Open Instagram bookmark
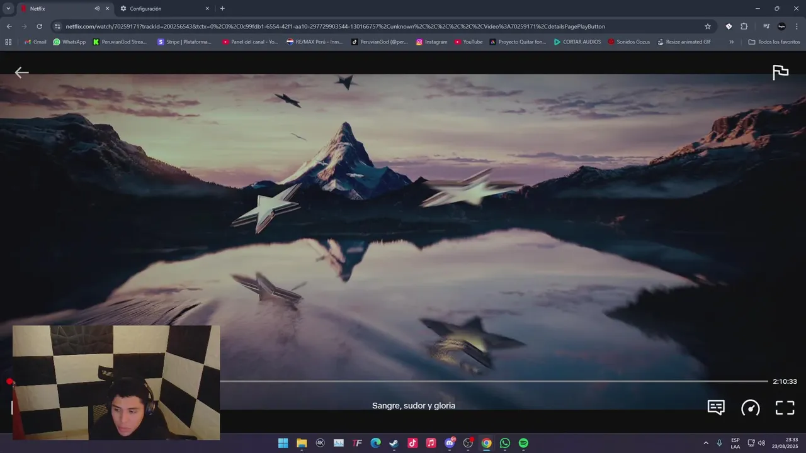Image resolution: width=806 pixels, height=453 pixels. point(431,42)
